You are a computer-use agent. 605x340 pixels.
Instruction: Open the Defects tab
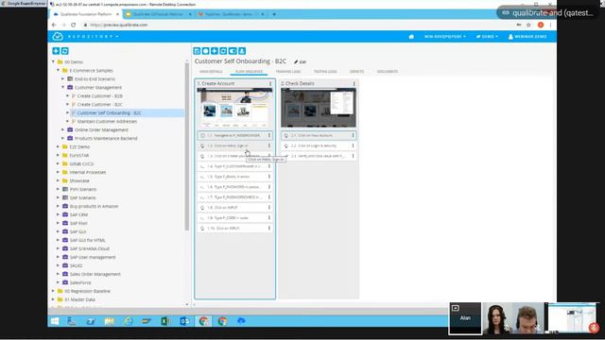click(x=356, y=72)
